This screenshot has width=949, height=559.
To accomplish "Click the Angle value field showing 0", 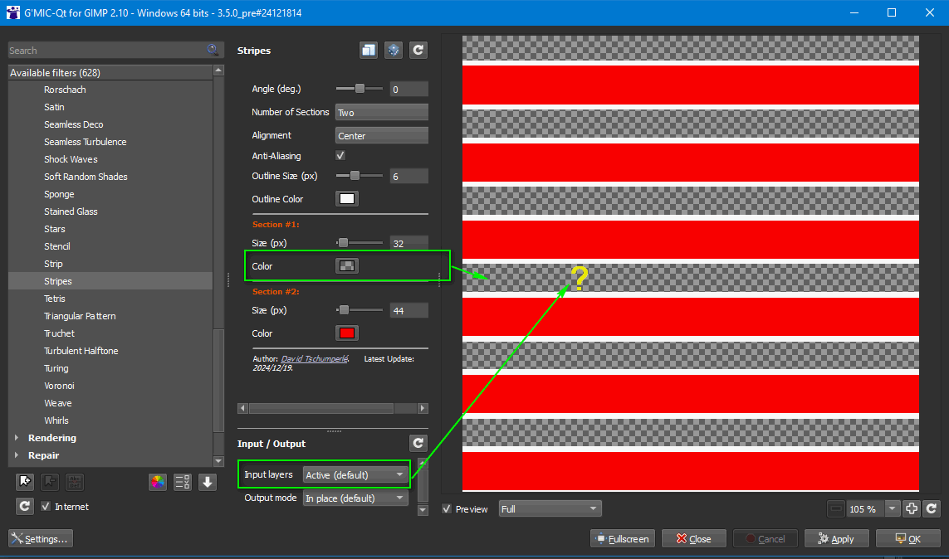I will [x=409, y=90].
